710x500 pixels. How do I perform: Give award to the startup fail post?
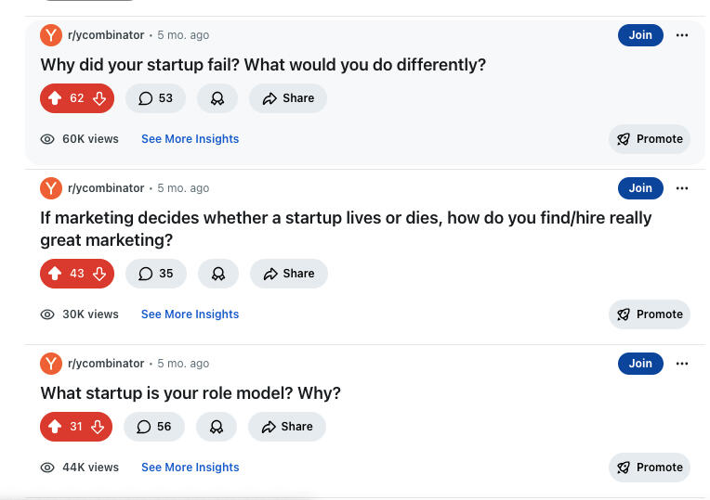coord(217,98)
